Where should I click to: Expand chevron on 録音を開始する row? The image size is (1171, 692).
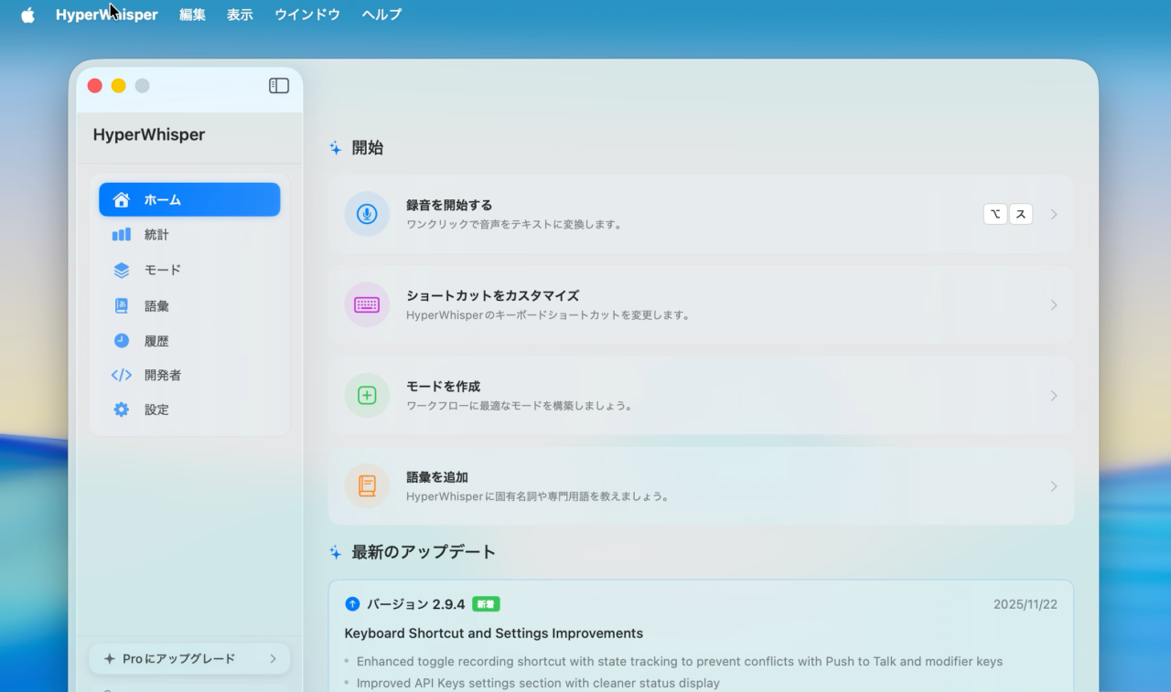1054,214
